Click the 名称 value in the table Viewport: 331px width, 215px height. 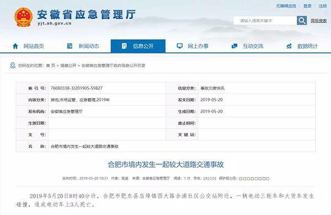click(x=84, y=146)
